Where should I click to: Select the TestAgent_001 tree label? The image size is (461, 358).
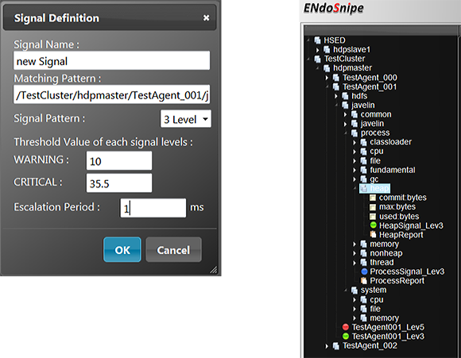tap(370, 87)
